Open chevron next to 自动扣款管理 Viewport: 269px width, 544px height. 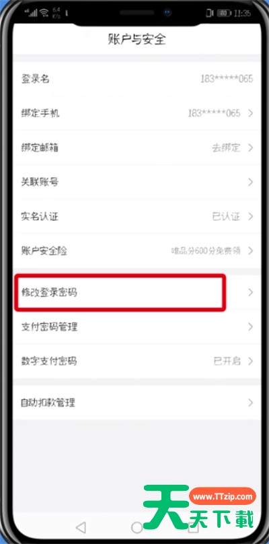251,403
